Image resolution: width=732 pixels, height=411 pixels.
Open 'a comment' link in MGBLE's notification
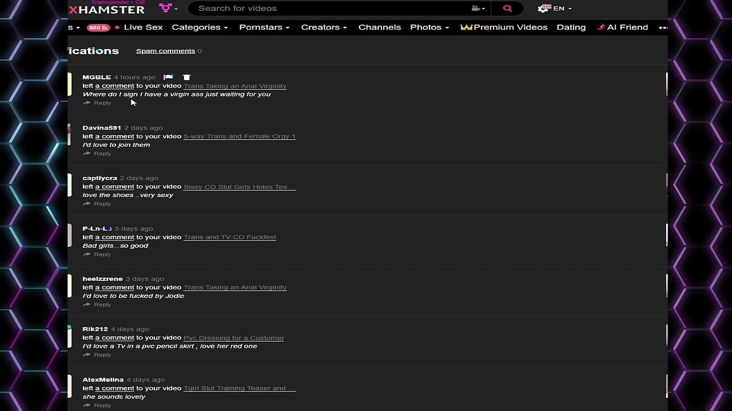[x=114, y=86]
